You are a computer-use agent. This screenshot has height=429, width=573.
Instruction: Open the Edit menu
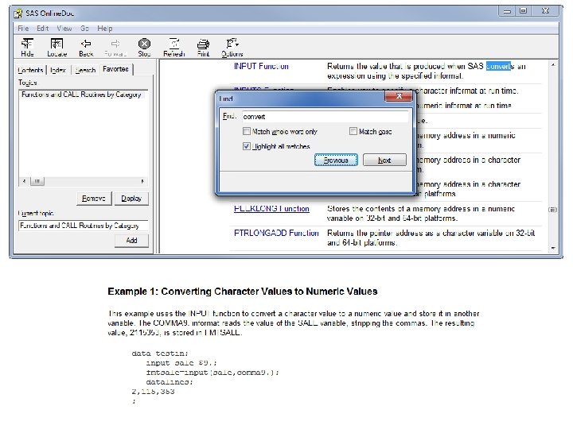(x=42, y=28)
